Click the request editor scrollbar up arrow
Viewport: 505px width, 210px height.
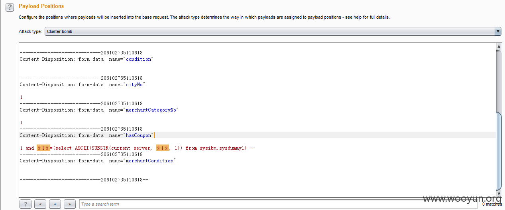pos(499,46)
